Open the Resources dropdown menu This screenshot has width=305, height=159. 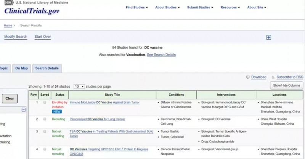pos(230,7)
